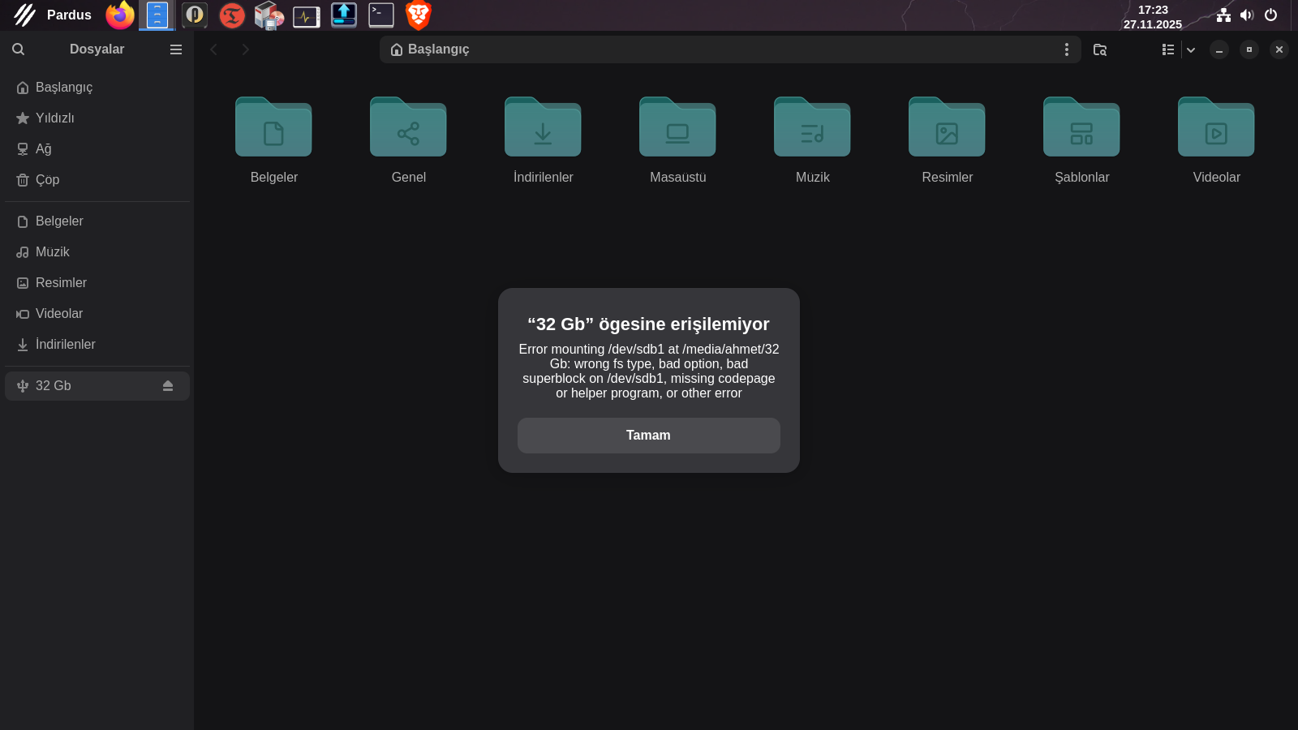Open the search icon in Dosyalar sidebar
Screen dimensions: 1298x730
[18, 49]
